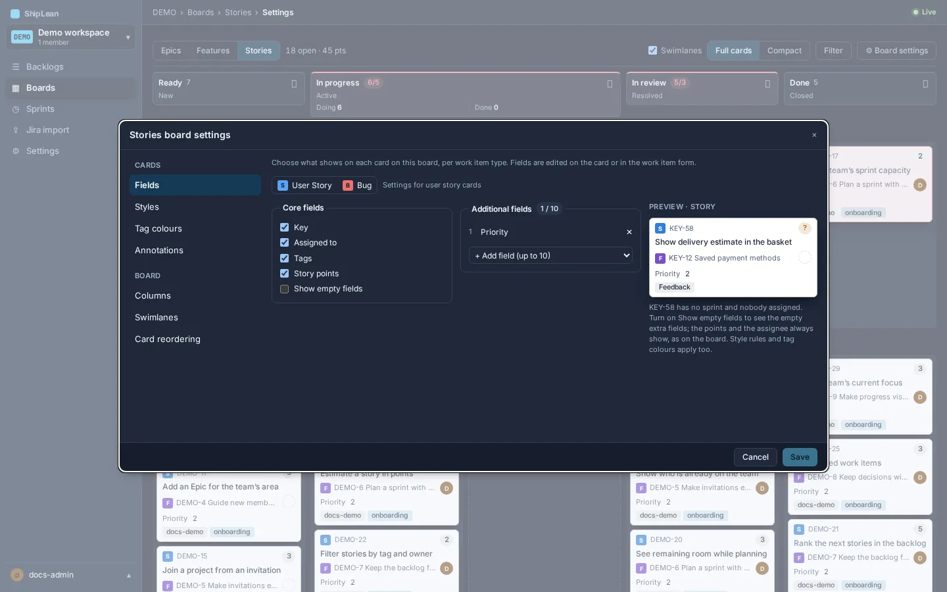The width and height of the screenshot is (947, 592).
Task: Click the purple F icon beside KEY-12
Action: click(660, 259)
